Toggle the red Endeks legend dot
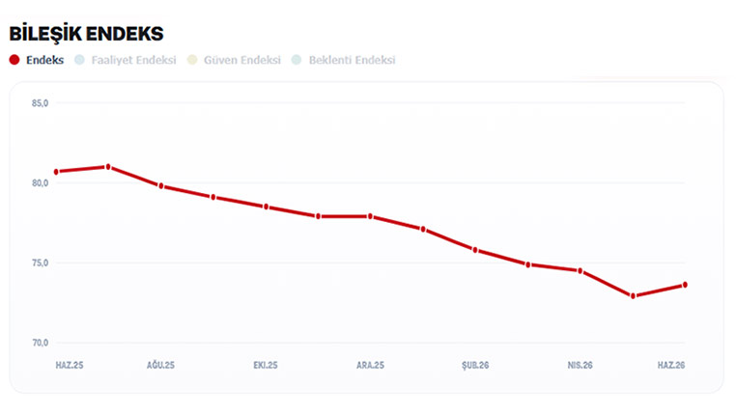The width and height of the screenshot is (736, 415). (x=14, y=60)
